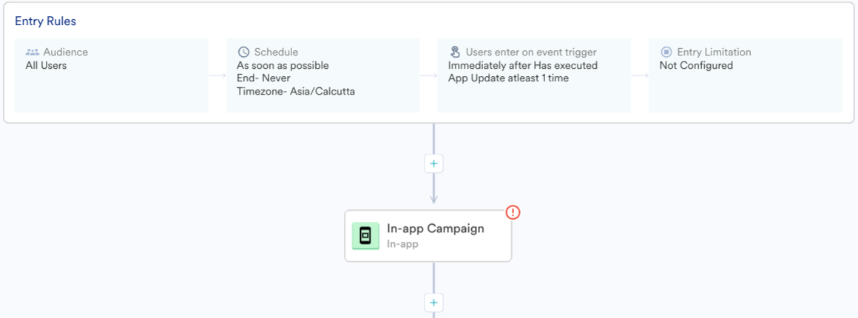Click the Audience people icon
Image resolution: width=858 pixels, height=318 pixels.
click(x=33, y=53)
